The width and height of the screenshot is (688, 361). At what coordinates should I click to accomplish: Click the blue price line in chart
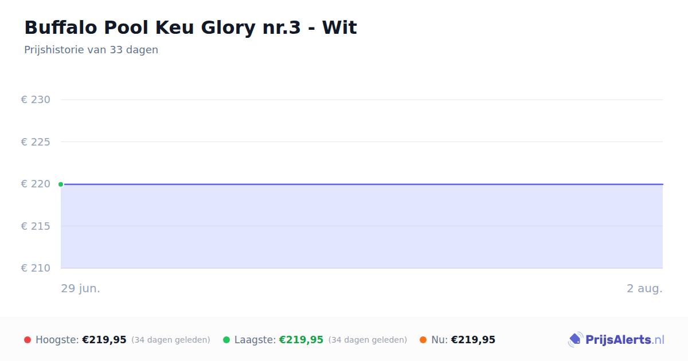tap(362, 184)
